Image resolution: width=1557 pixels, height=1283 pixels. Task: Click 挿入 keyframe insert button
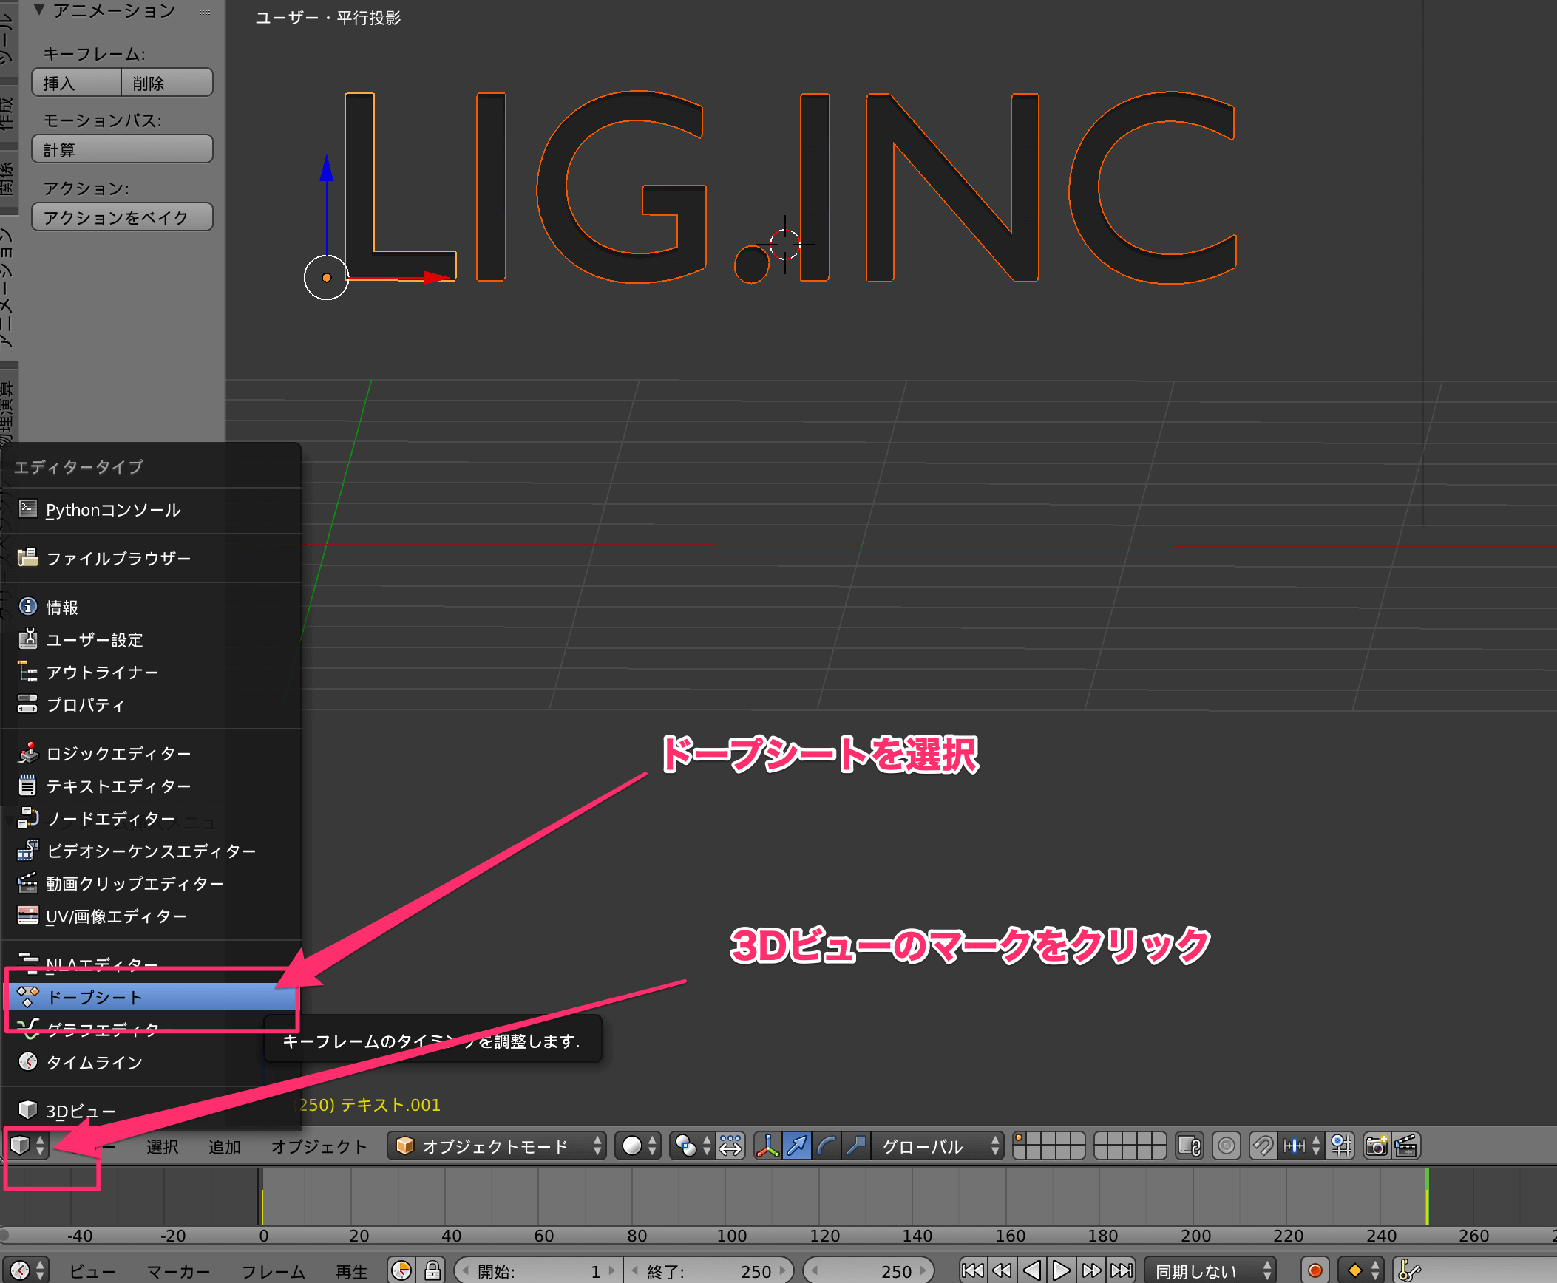[x=76, y=83]
